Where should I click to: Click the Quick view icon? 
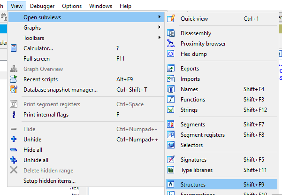tap(171, 19)
